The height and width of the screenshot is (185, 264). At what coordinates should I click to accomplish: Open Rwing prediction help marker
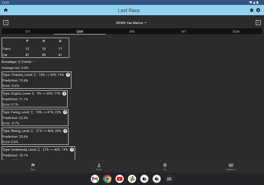pos(65,131)
